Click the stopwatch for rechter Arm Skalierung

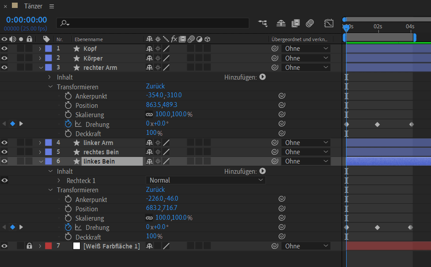pos(68,114)
